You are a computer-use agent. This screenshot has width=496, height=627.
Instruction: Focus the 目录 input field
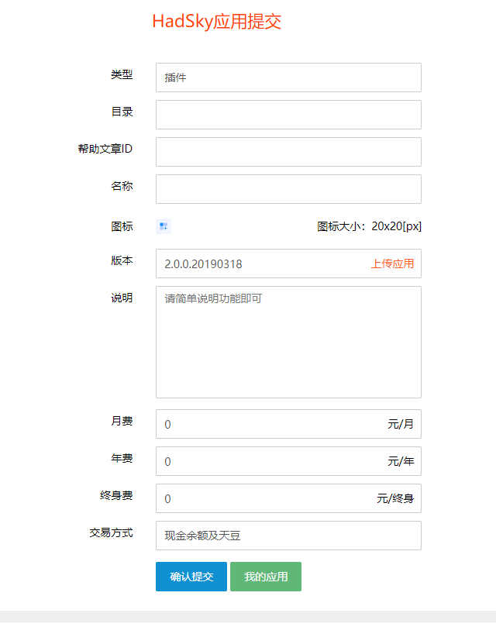click(288, 115)
